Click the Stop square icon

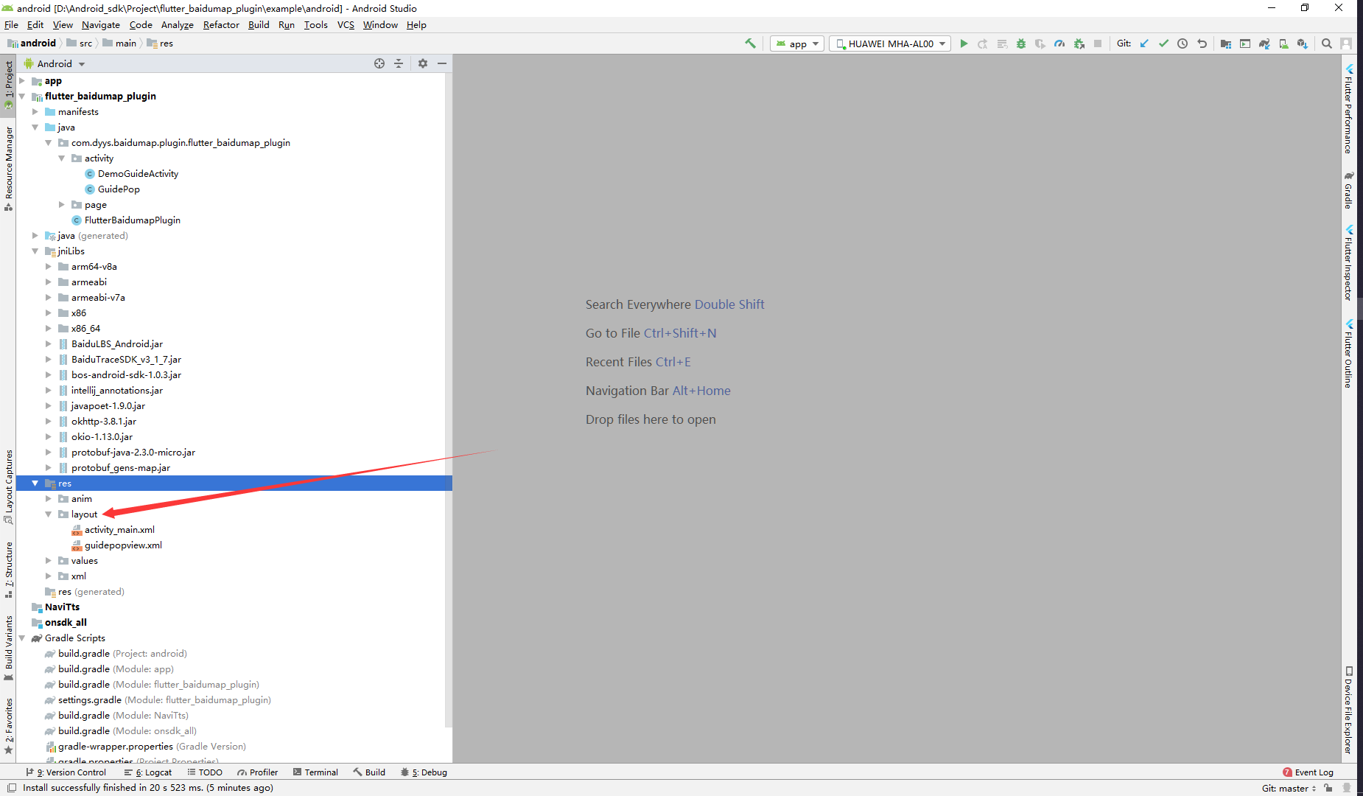point(1098,43)
